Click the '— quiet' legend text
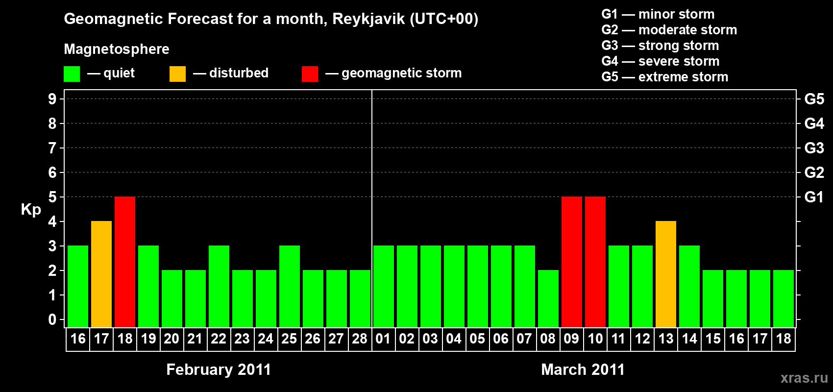The height and width of the screenshot is (392, 833). click(x=111, y=73)
